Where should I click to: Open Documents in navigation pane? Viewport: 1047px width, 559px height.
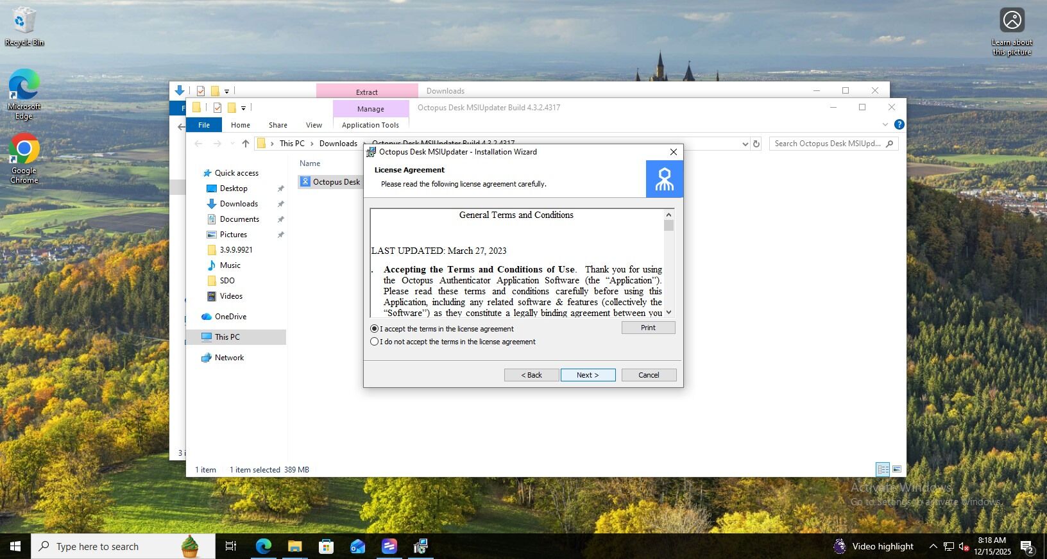239,219
